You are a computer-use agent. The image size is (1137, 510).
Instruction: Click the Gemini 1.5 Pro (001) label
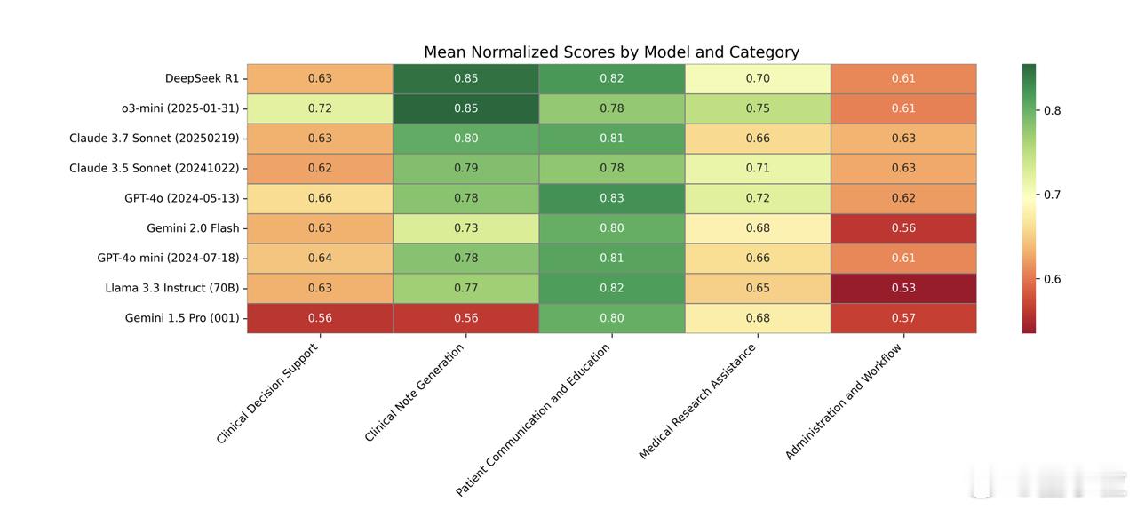[182, 318]
